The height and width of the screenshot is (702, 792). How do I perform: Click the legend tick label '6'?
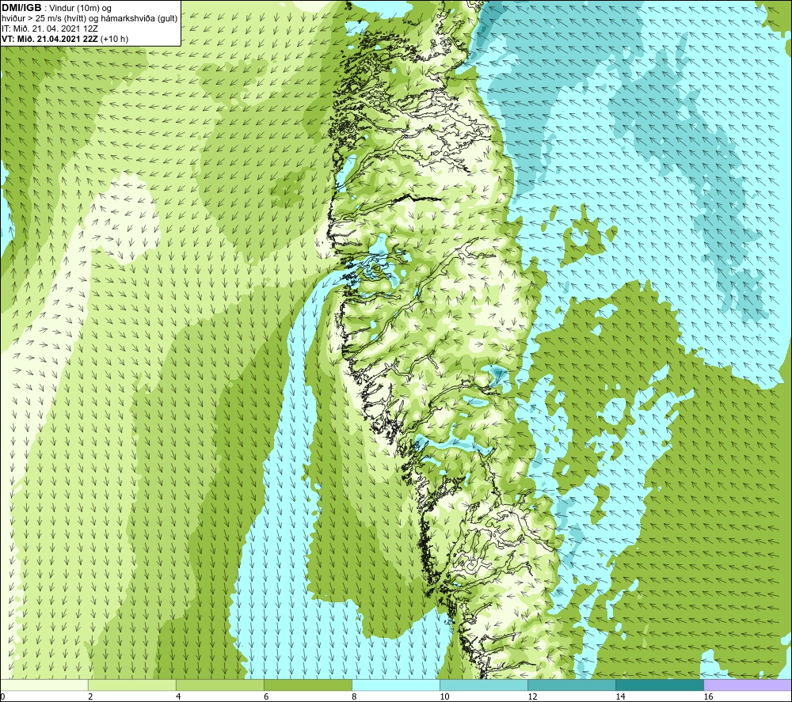tap(265, 696)
